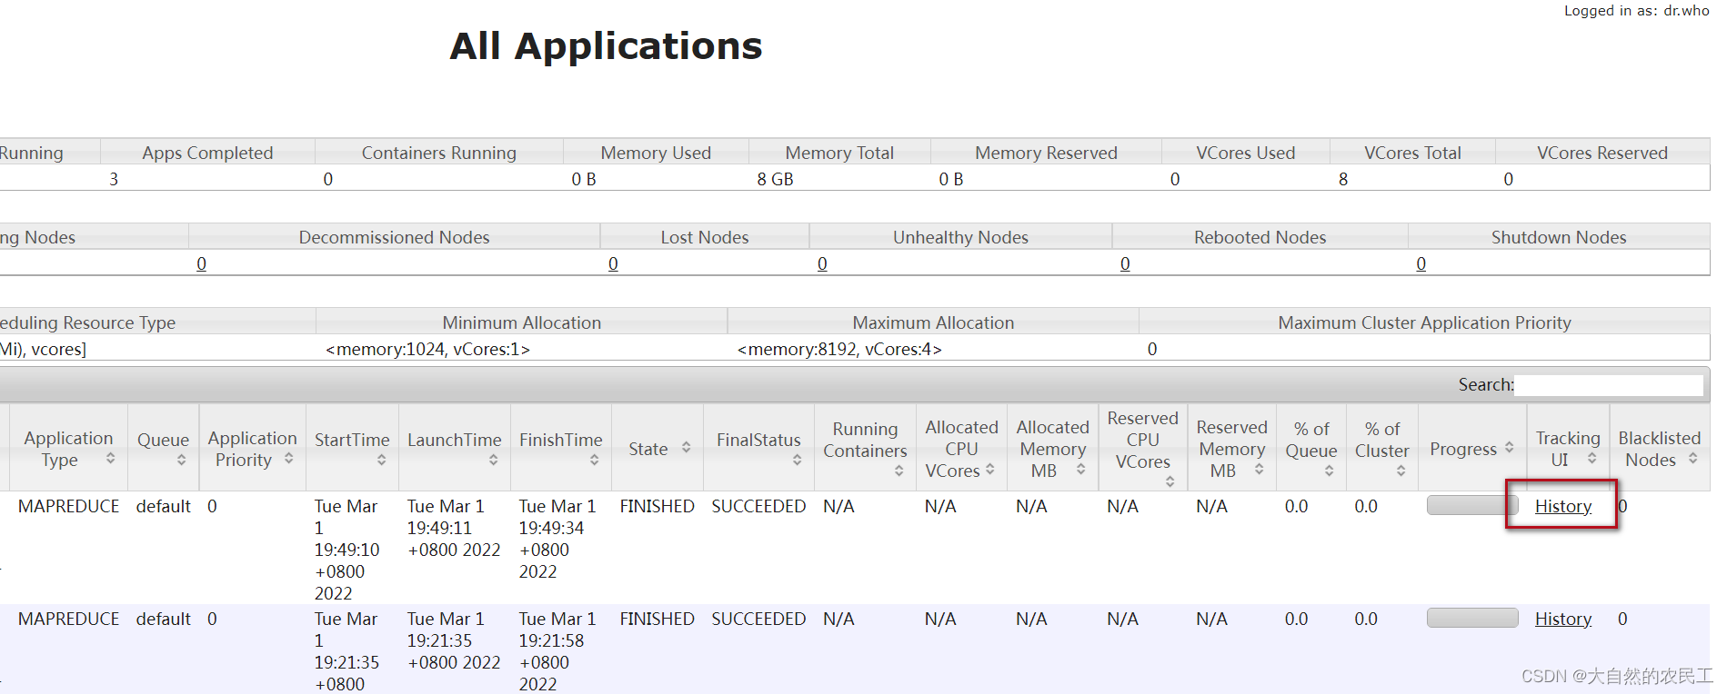1727x694 pixels.
Task: Click the Allocated CPU VCores sort arrows
Action: coord(990,470)
